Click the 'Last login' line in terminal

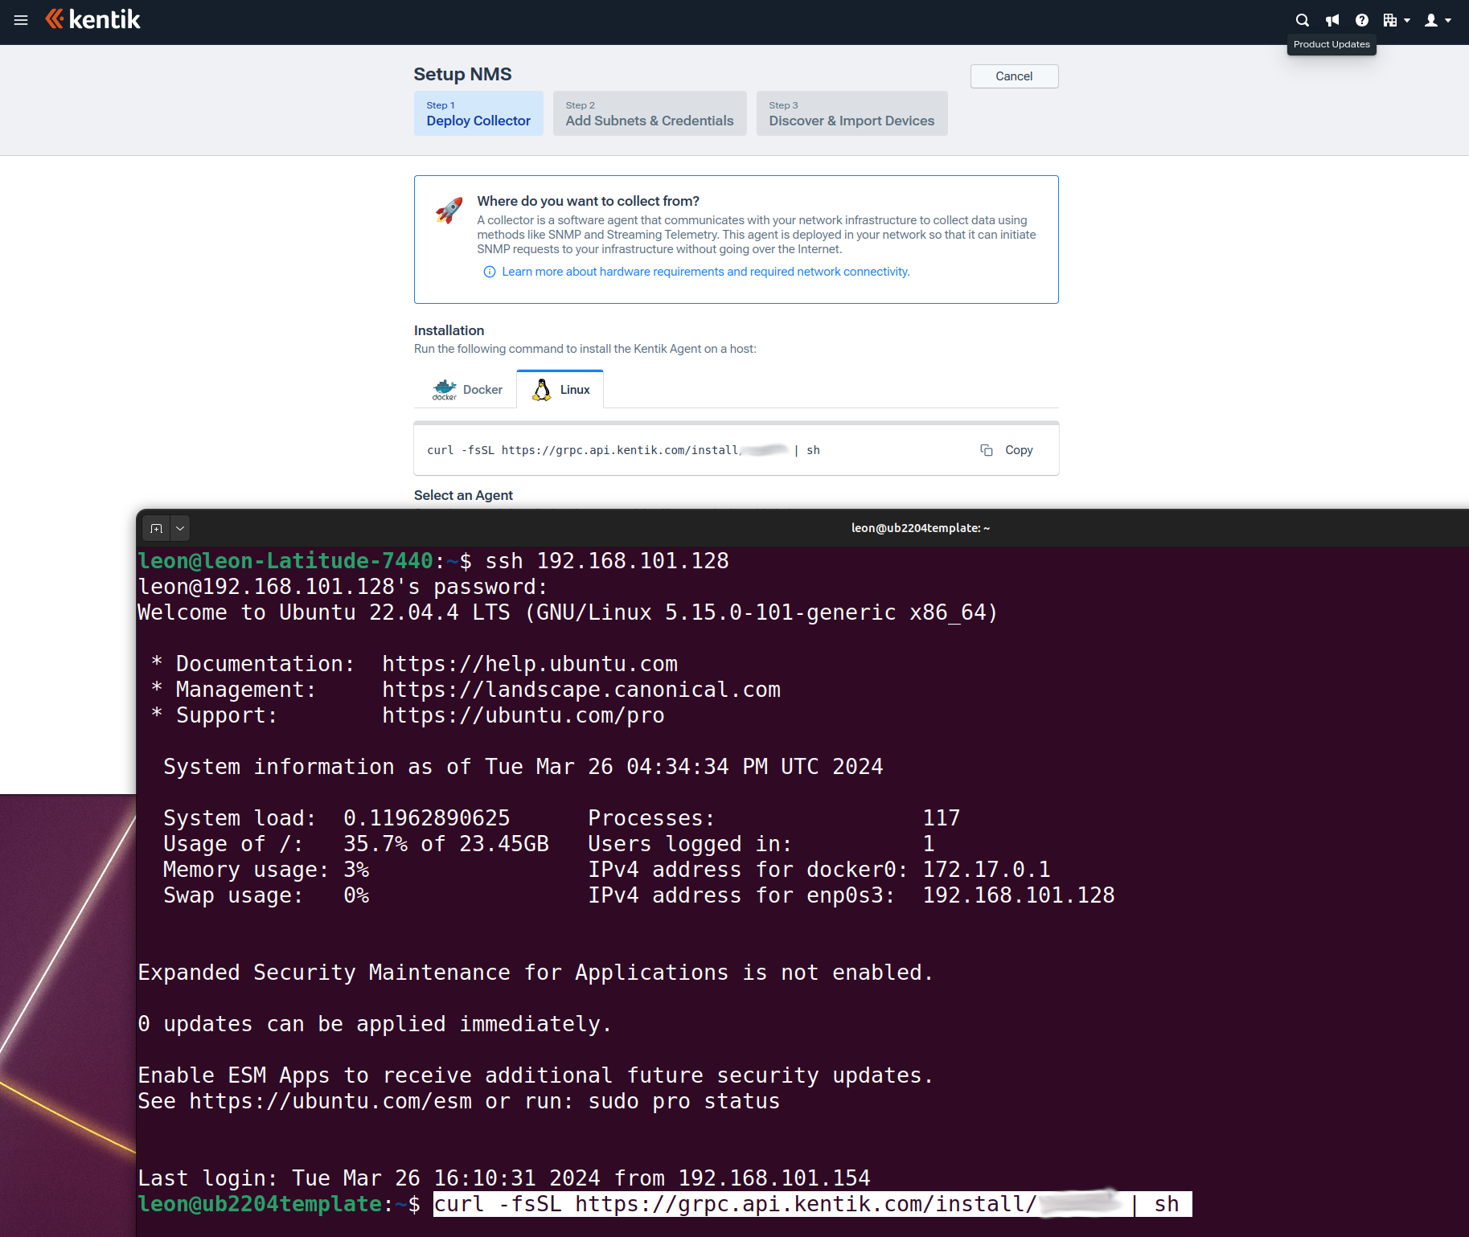point(504,1178)
